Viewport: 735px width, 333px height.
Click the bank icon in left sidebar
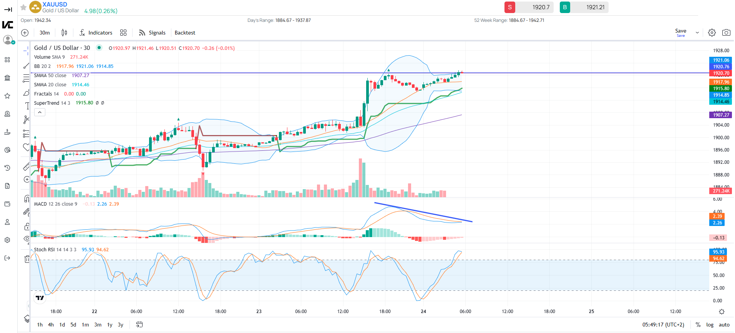(7, 78)
